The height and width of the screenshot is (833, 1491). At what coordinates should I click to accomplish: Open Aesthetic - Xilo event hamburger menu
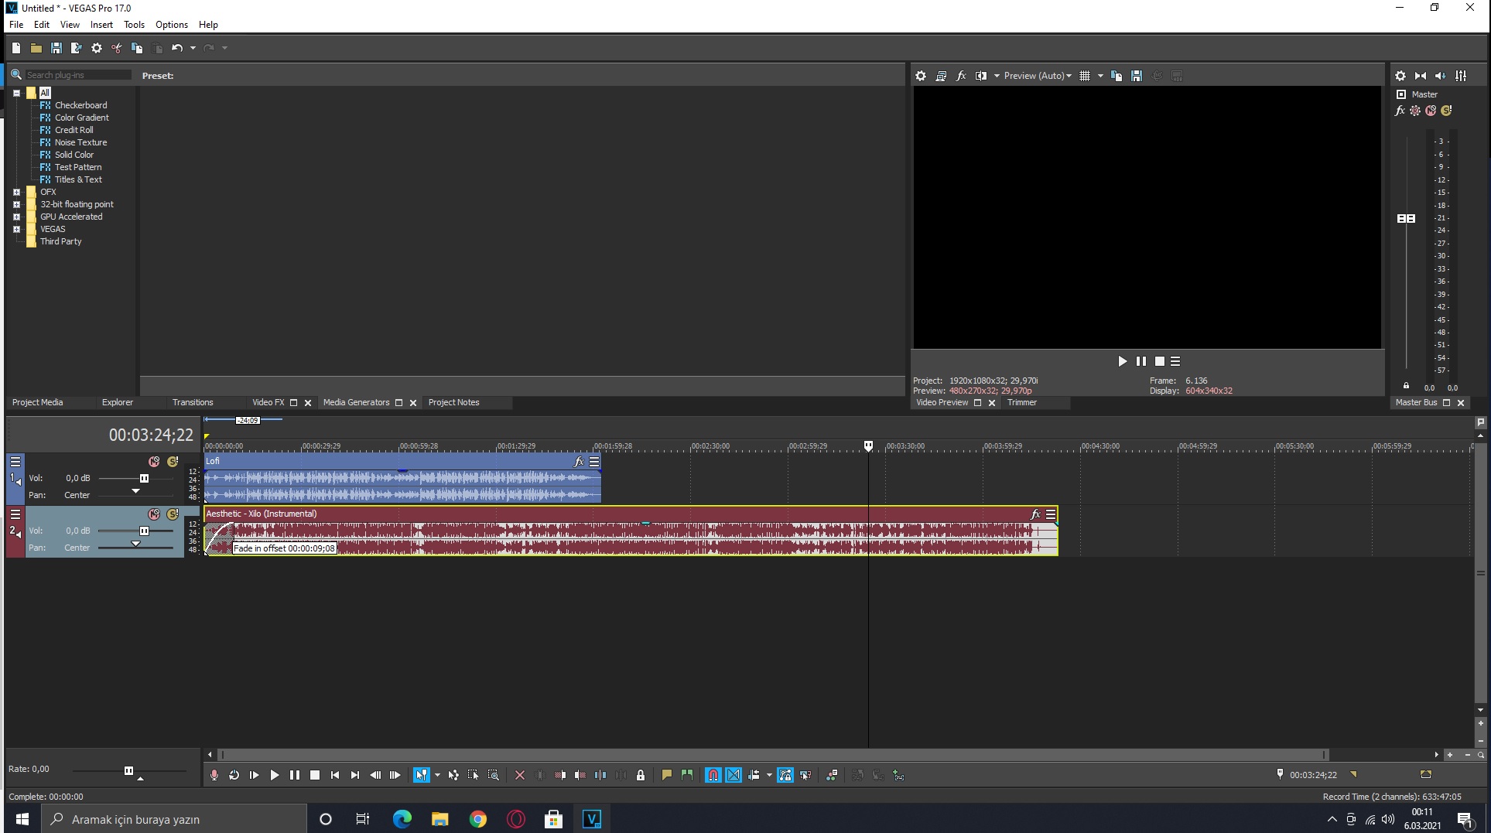coord(1051,514)
